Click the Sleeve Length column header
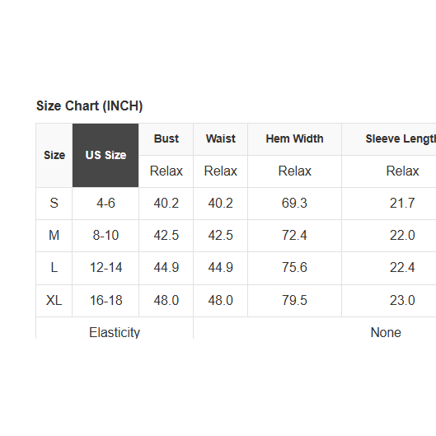The width and height of the screenshot is (436, 436). (401, 139)
